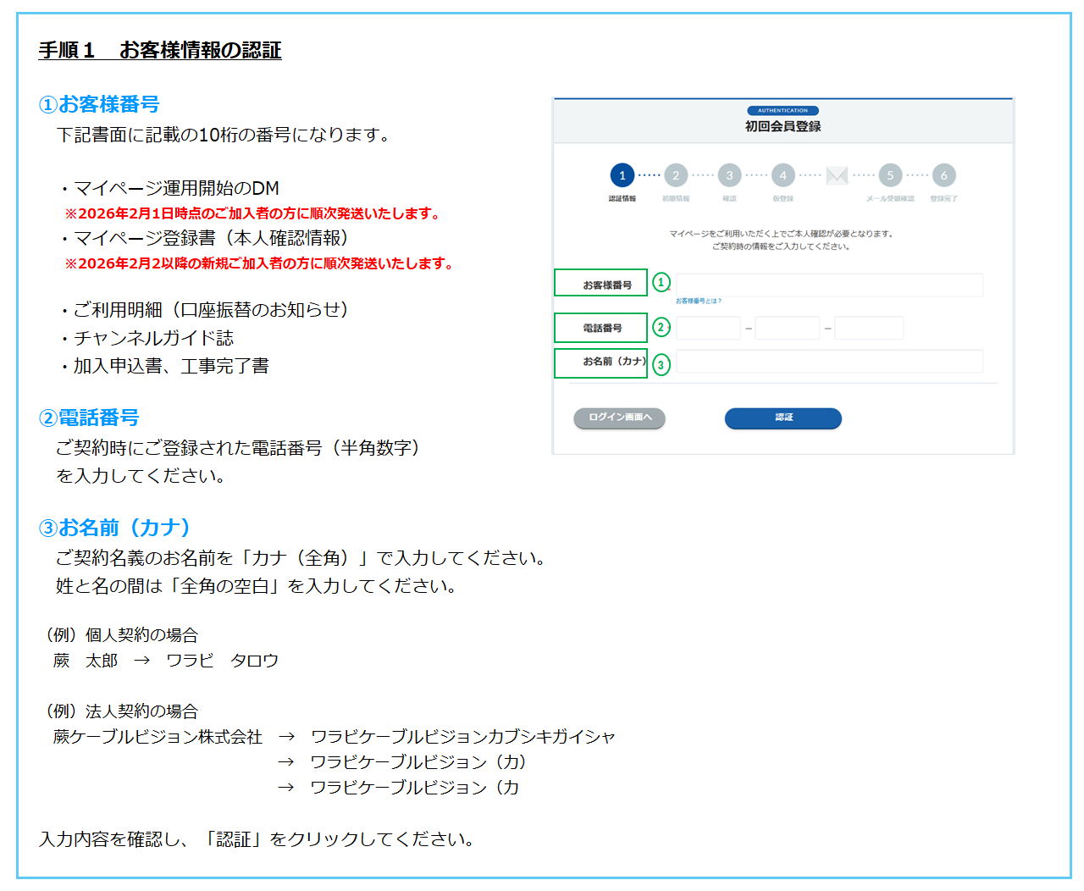1084x891 pixels.
Task: Select step 4 circle labeled 仮登録
Action: [783, 175]
